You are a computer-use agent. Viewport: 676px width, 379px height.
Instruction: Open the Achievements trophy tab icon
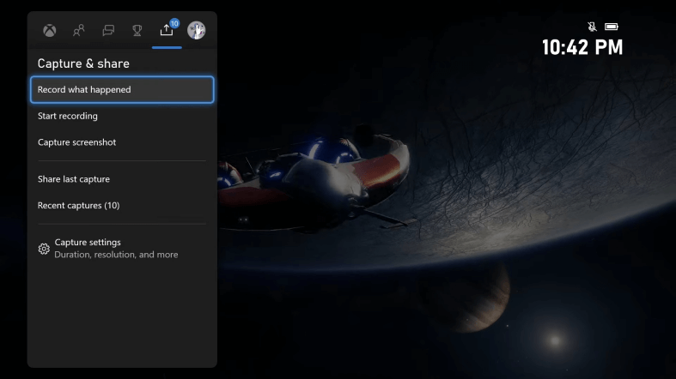[137, 31]
